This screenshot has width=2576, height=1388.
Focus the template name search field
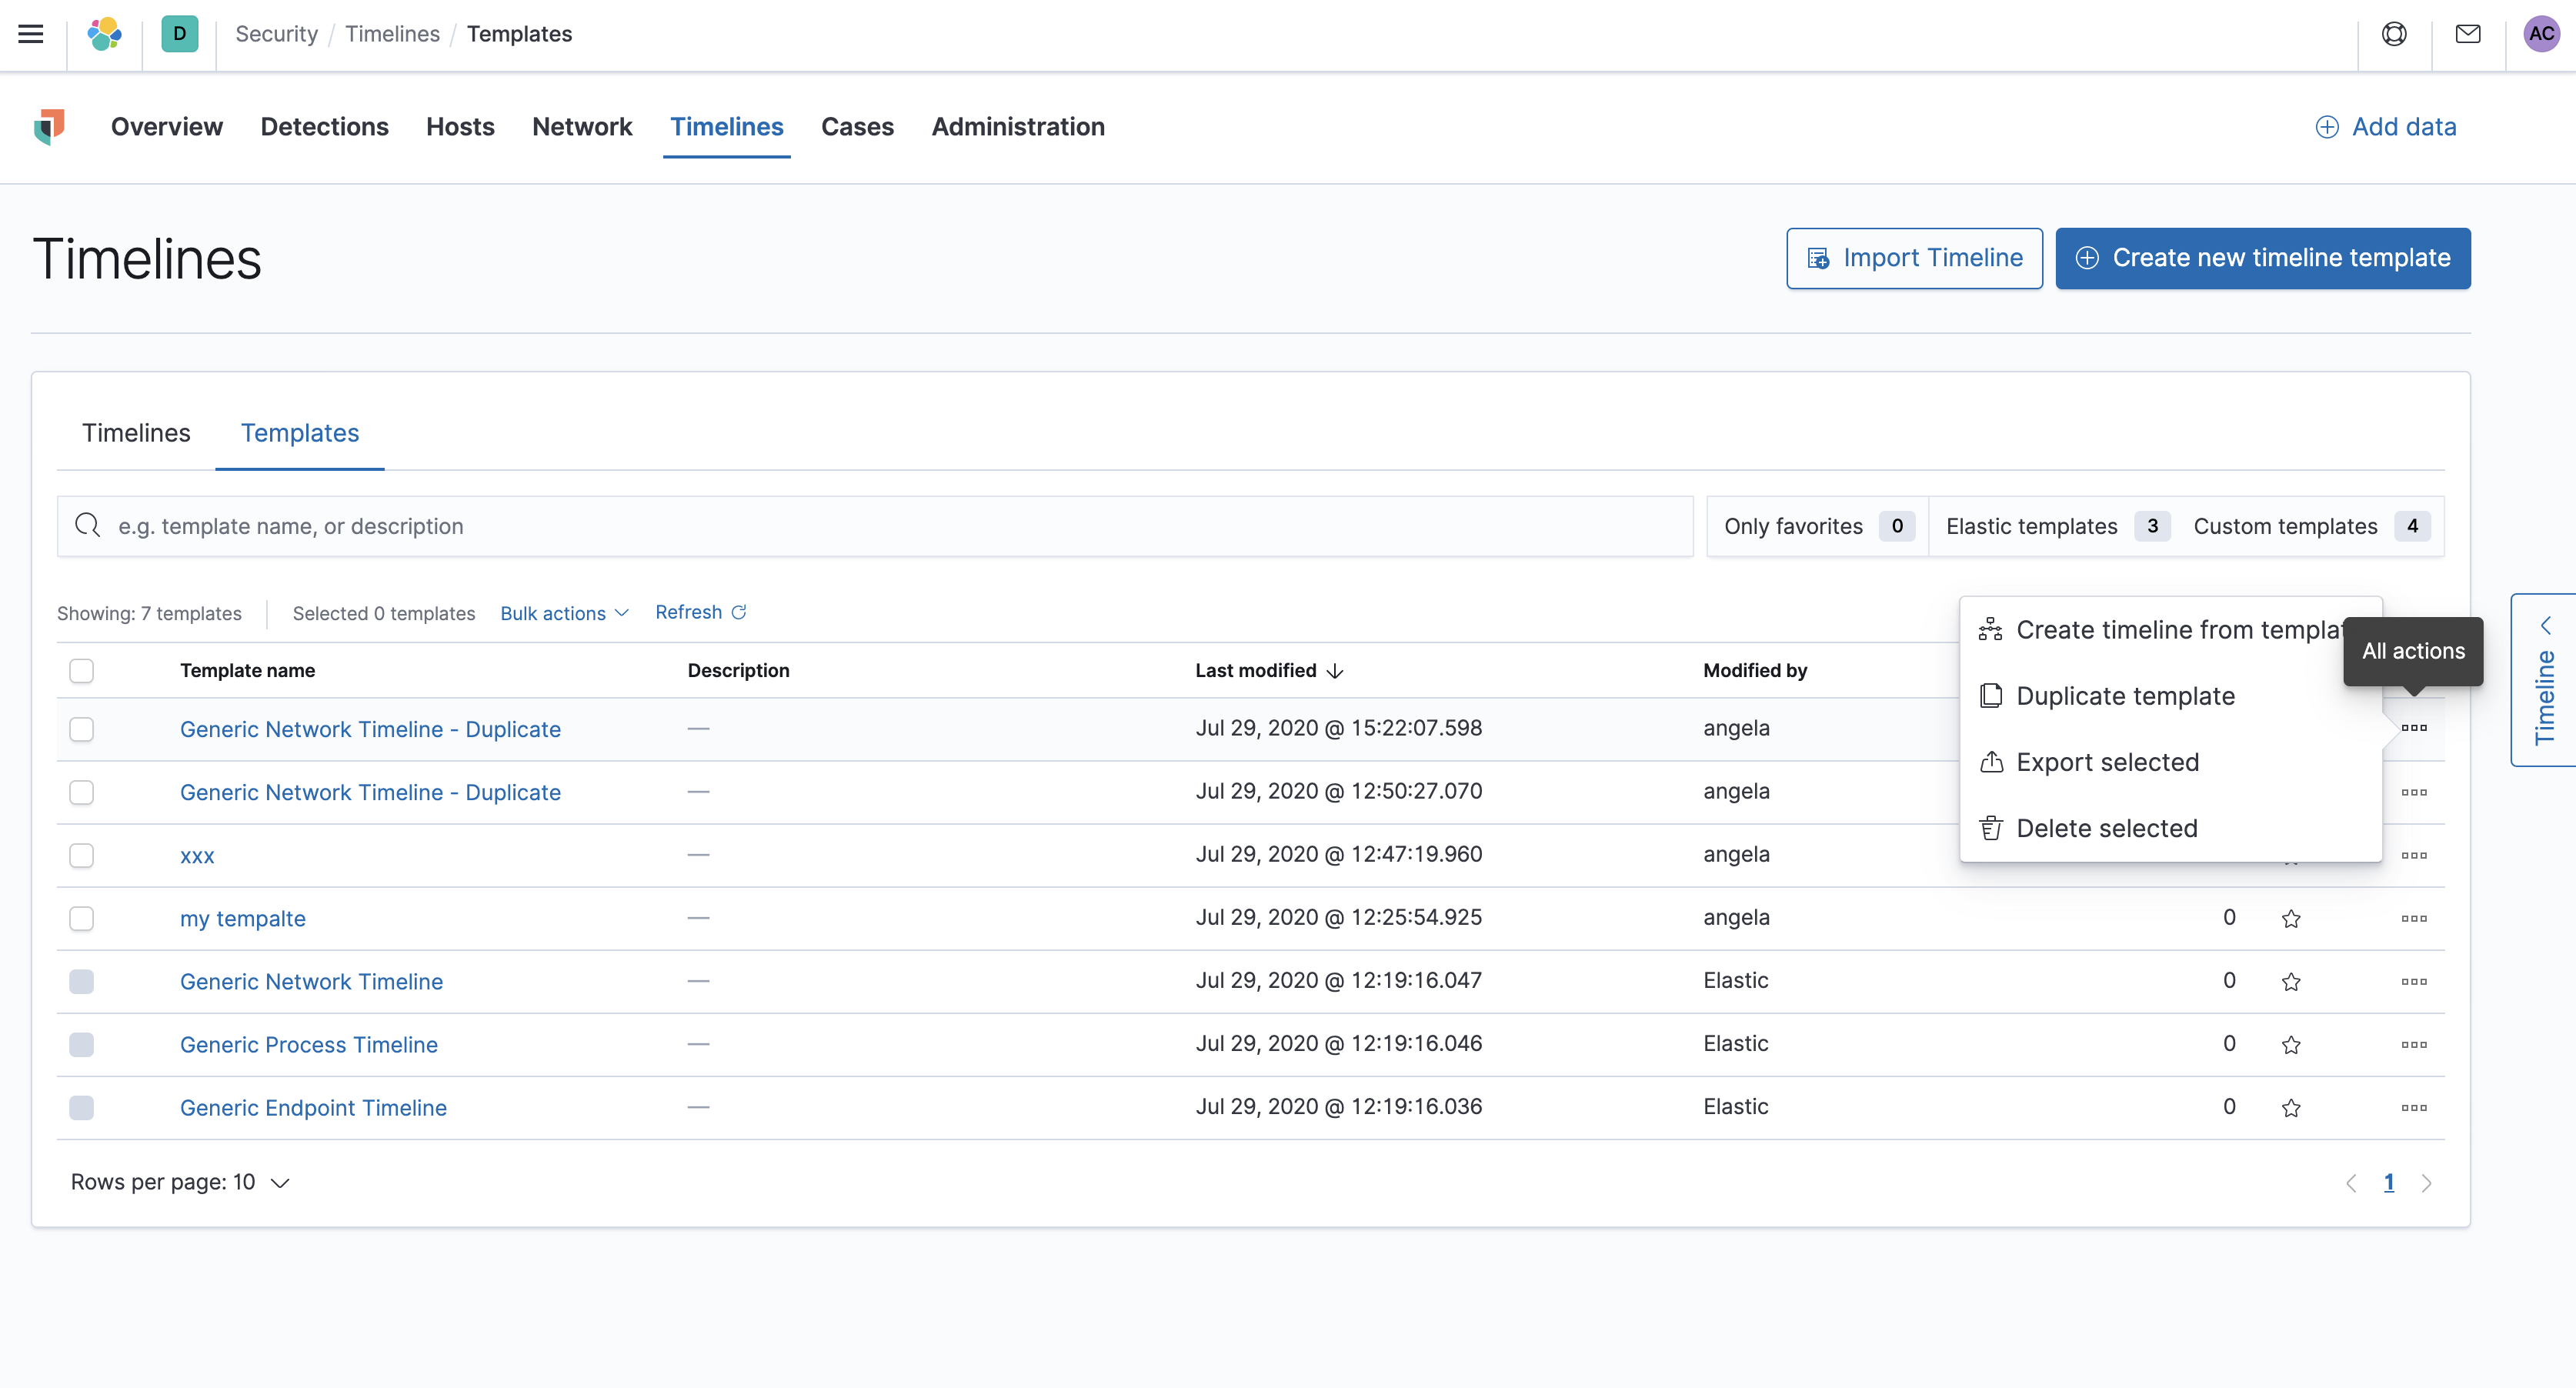[x=875, y=526]
